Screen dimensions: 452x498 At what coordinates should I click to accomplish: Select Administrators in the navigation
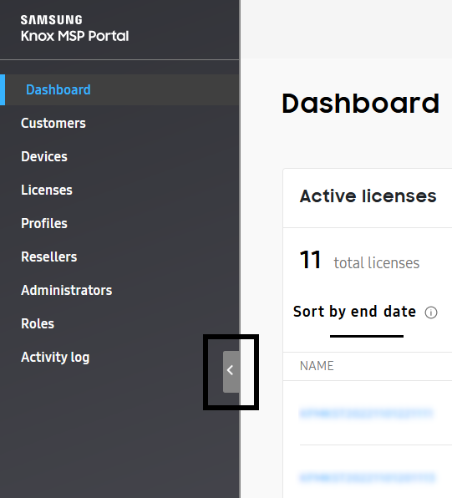click(x=66, y=290)
